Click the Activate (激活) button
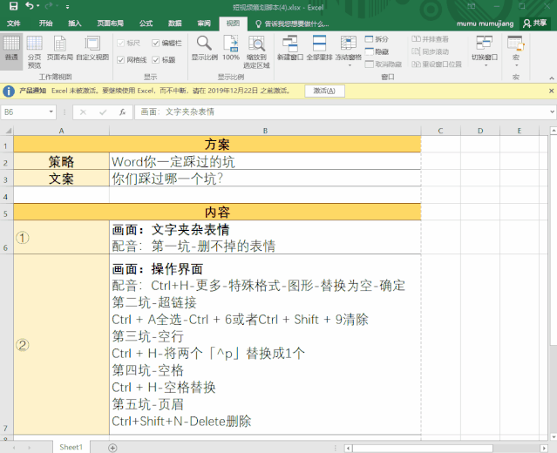The height and width of the screenshot is (453, 557). click(324, 91)
